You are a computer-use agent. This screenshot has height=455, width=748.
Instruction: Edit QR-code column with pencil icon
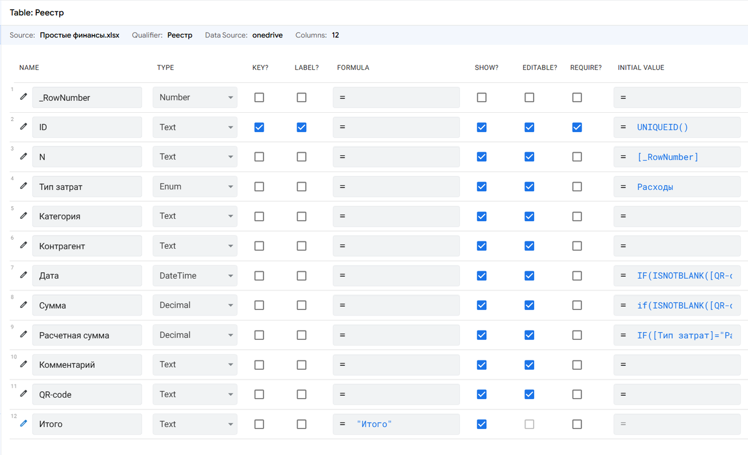(23, 394)
